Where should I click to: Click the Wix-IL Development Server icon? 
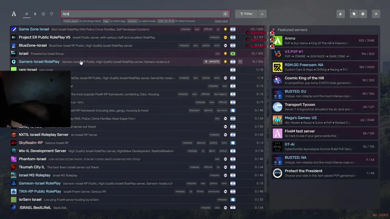[14, 151]
